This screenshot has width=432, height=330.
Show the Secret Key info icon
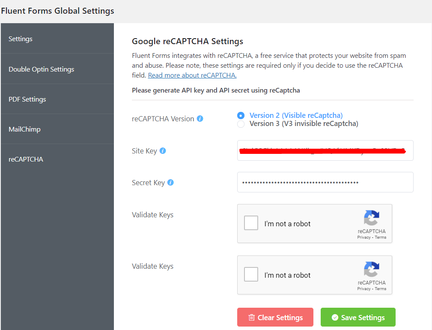point(170,183)
